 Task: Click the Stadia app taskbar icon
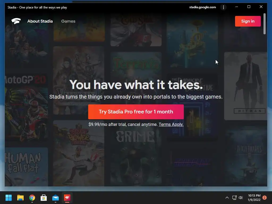point(67,198)
